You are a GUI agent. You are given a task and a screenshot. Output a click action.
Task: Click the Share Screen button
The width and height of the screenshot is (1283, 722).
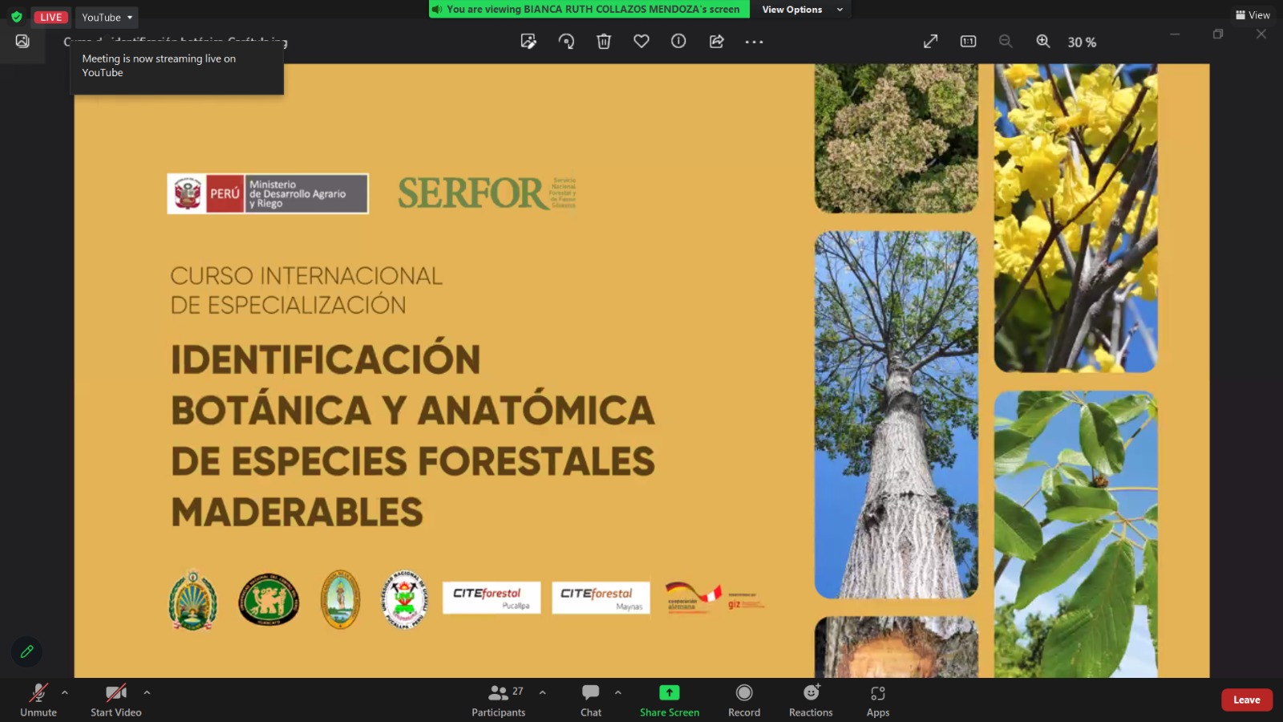click(x=670, y=700)
